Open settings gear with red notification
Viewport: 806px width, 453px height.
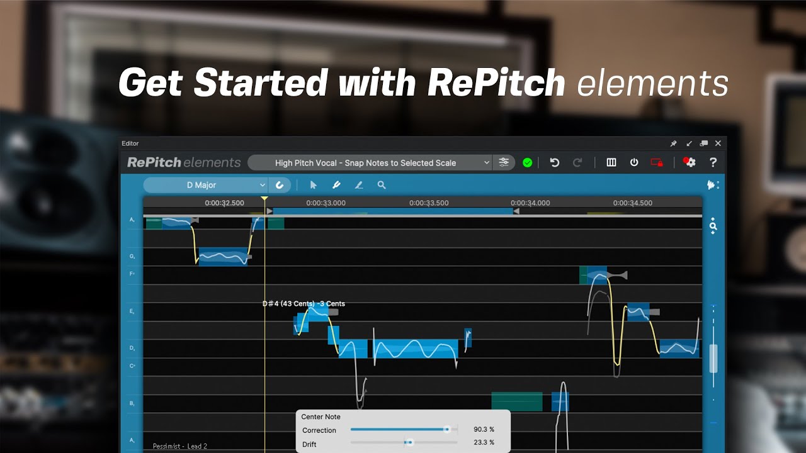point(690,162)
